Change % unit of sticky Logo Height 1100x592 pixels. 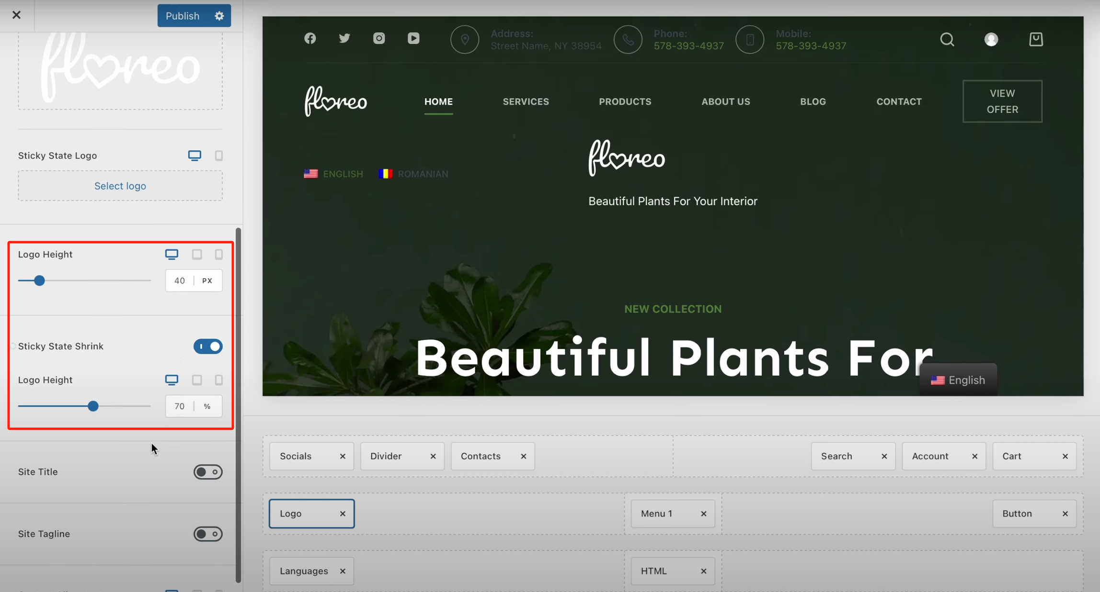tap(207, 406)
